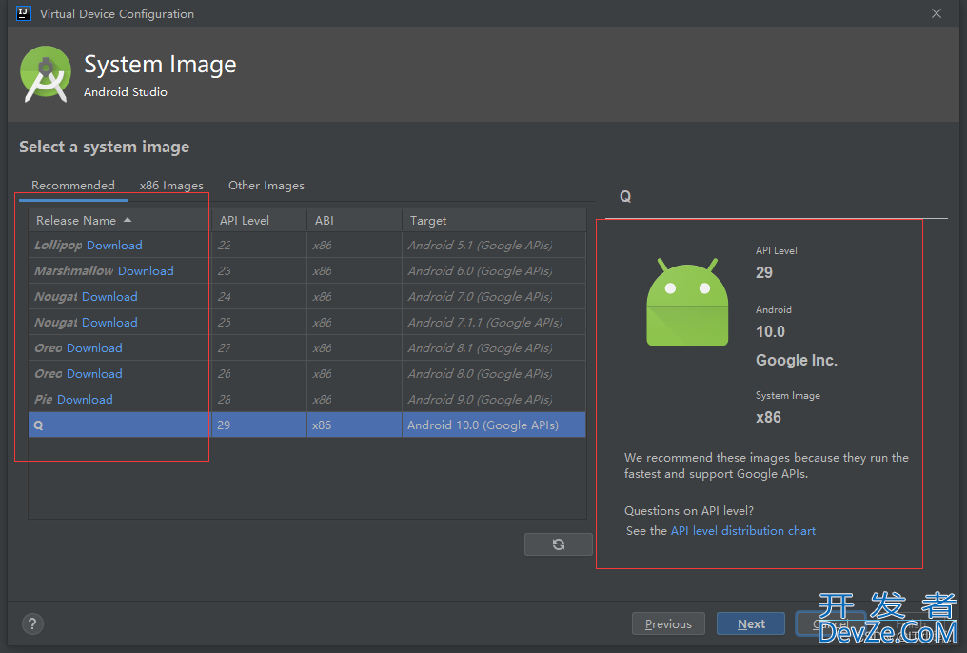Download the Nougat API 24 image
This screenshot has width=967, height=653.
109,297
